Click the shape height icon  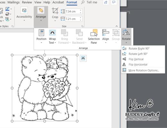pyautogui.click(x=63, y=11)
